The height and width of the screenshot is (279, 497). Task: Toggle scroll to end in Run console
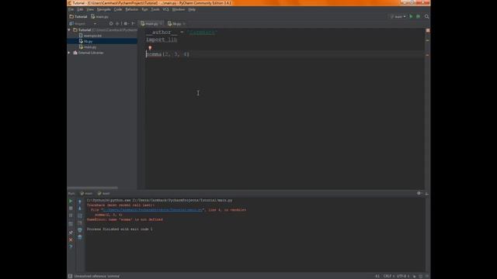click(80, 223)
